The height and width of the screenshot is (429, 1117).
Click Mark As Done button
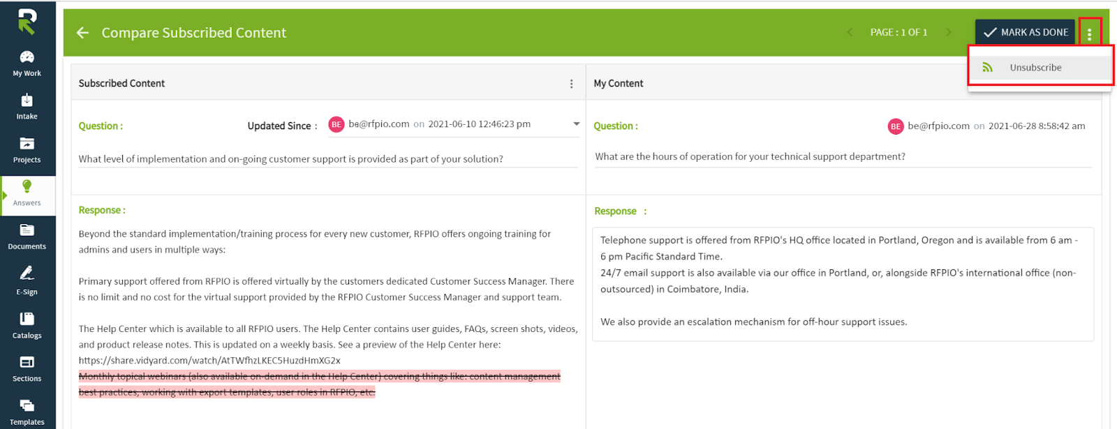pyautogui.click(x=1025, y=32)
